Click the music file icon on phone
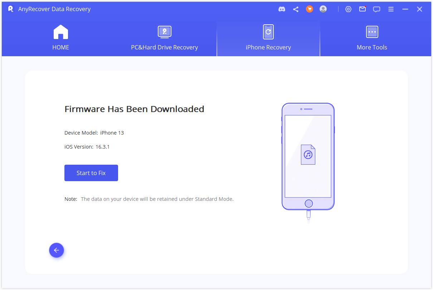Viewport: 433px width, 290px height. coord(308,155)
